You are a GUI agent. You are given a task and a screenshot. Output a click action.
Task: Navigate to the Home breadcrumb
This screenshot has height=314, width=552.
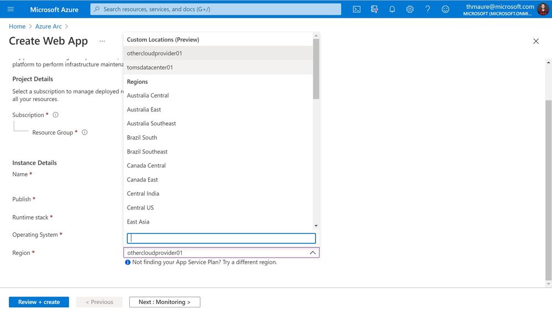point(17,26)
